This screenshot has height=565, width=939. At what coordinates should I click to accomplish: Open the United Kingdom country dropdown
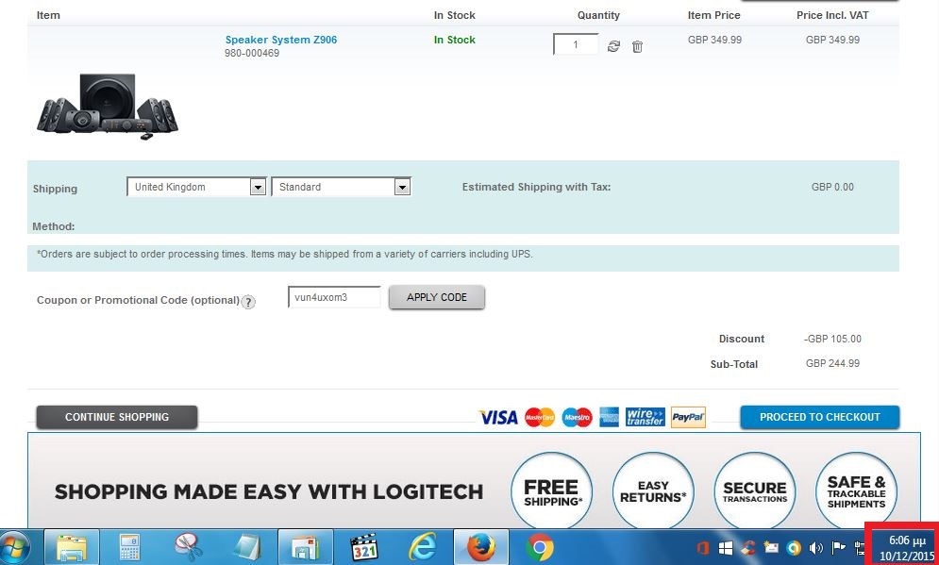196,187
